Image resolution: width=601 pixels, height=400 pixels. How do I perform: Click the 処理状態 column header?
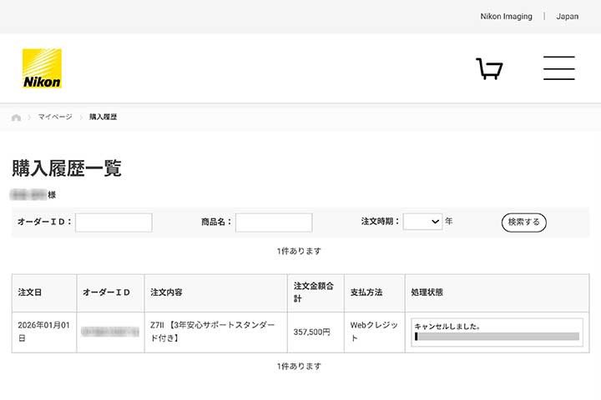427,292
